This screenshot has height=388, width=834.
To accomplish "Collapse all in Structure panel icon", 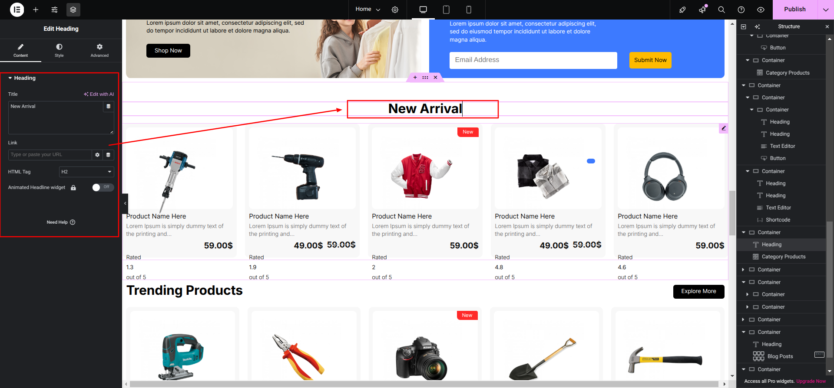I will [x=743, y=26].
